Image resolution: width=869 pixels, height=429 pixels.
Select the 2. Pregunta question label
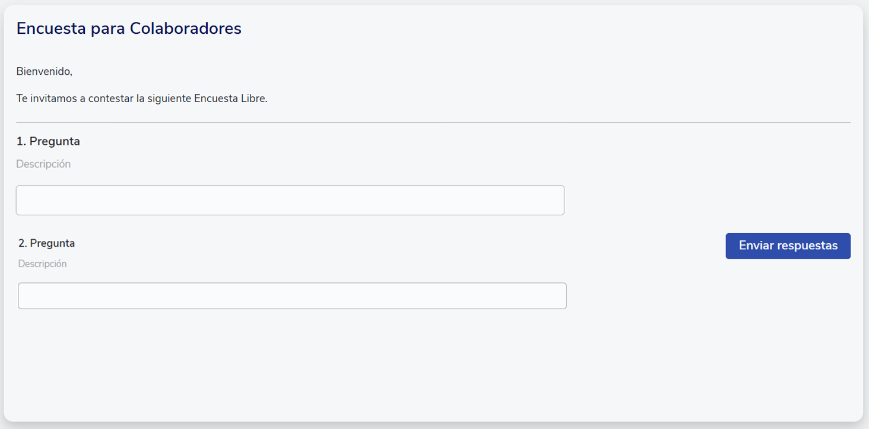[x=46, y=243]
